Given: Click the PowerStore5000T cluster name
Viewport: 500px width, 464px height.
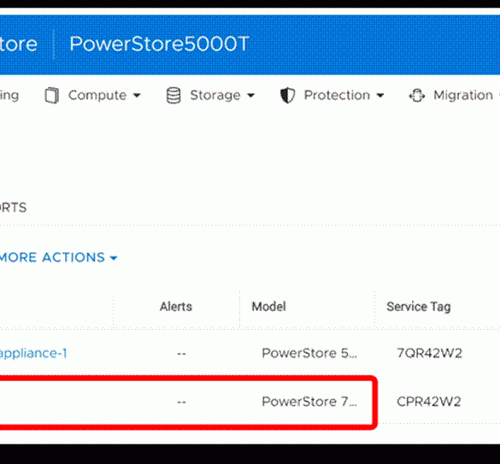Looking at the screenshot, I should (159, 44).
